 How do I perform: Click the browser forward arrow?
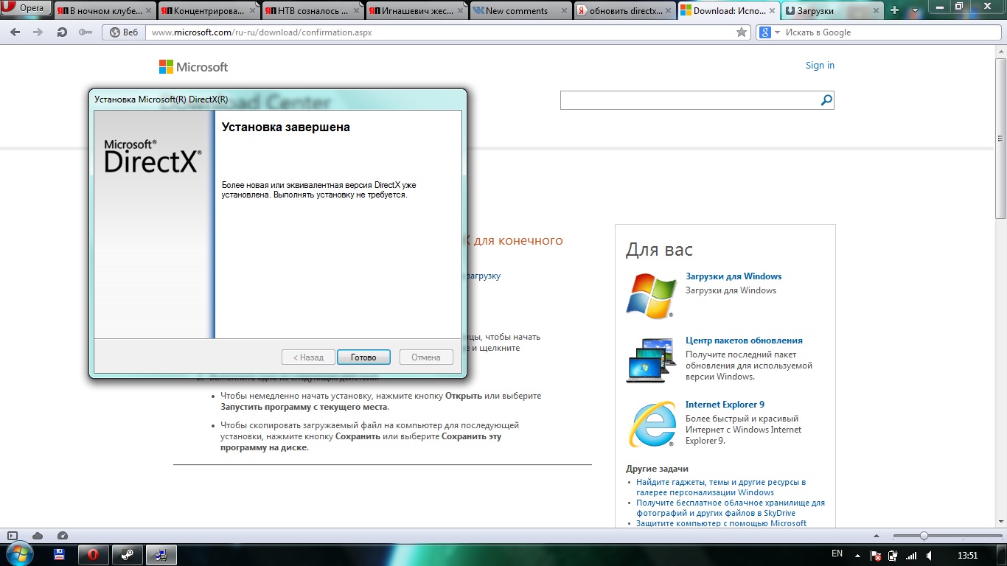tap(38, 32)
